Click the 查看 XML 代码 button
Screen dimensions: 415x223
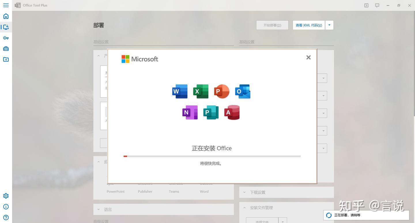(308, 25)
